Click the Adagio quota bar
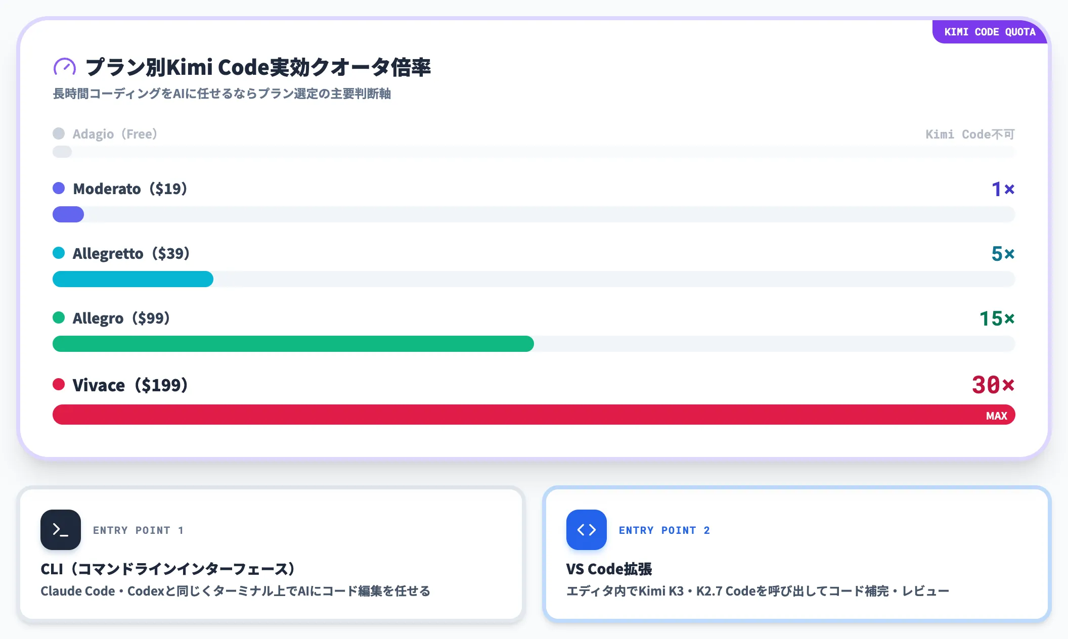The image size is (1068, 639). coord(533,152)
